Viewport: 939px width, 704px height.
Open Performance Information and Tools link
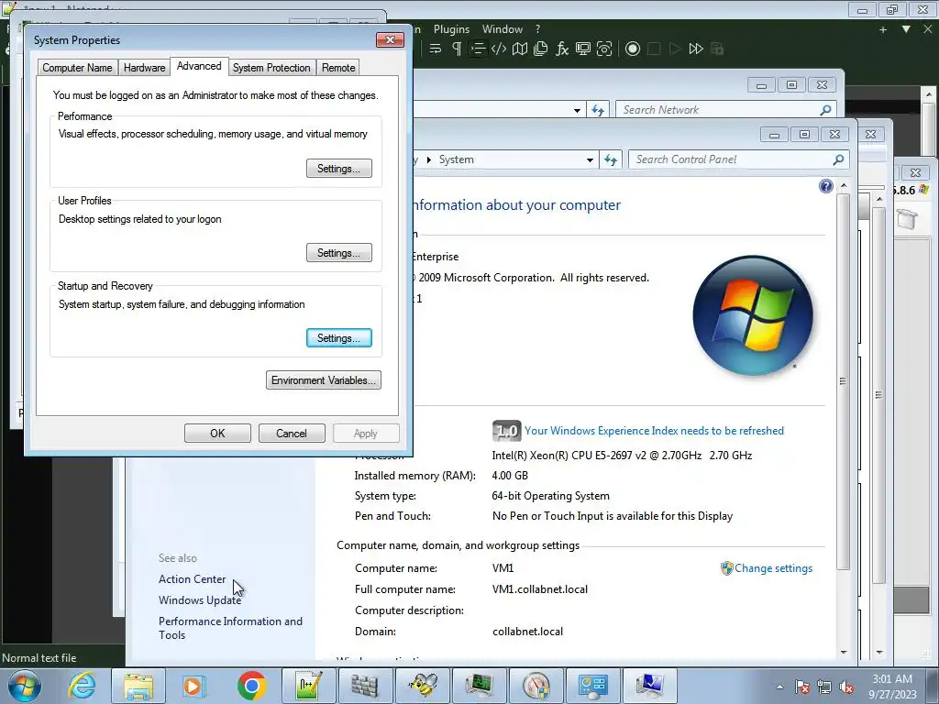pos(230,628)
